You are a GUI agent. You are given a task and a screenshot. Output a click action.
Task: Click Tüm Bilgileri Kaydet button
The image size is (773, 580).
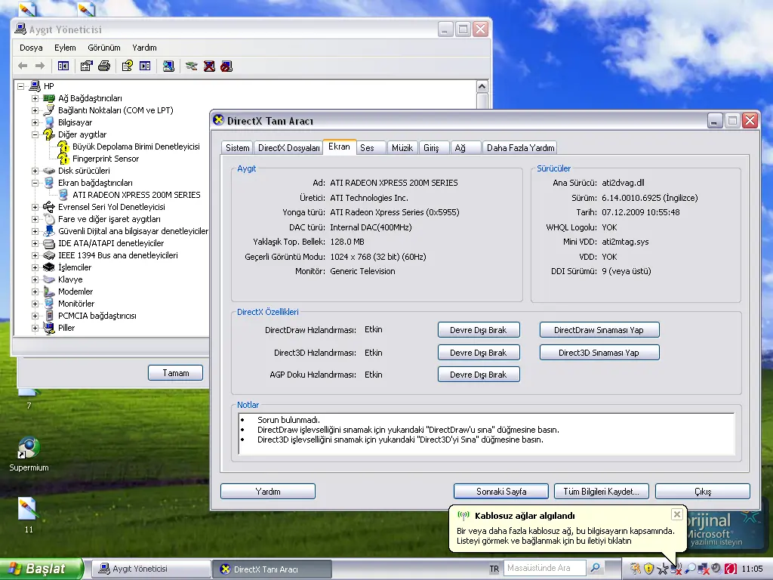602,491
